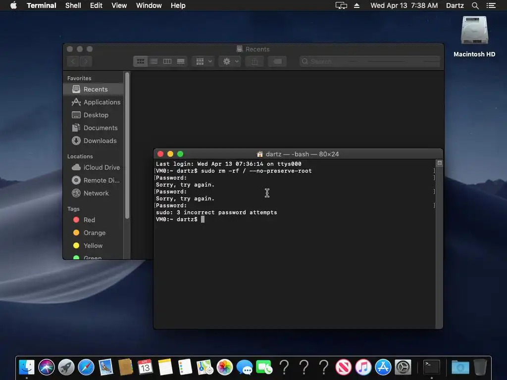The width and height of the screenshot is (507, 380).
Task: Switch Finder to icon view
Action: (x=140, y=61)
